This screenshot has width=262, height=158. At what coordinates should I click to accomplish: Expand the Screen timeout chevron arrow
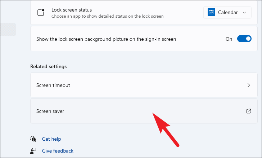[x=249, y=85]
